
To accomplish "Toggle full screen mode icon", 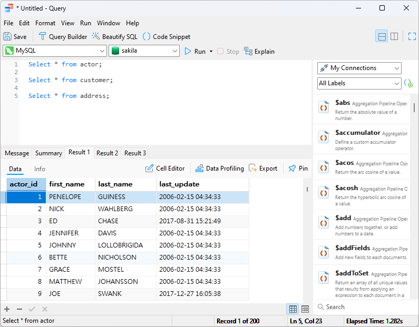I will (412, 36).
